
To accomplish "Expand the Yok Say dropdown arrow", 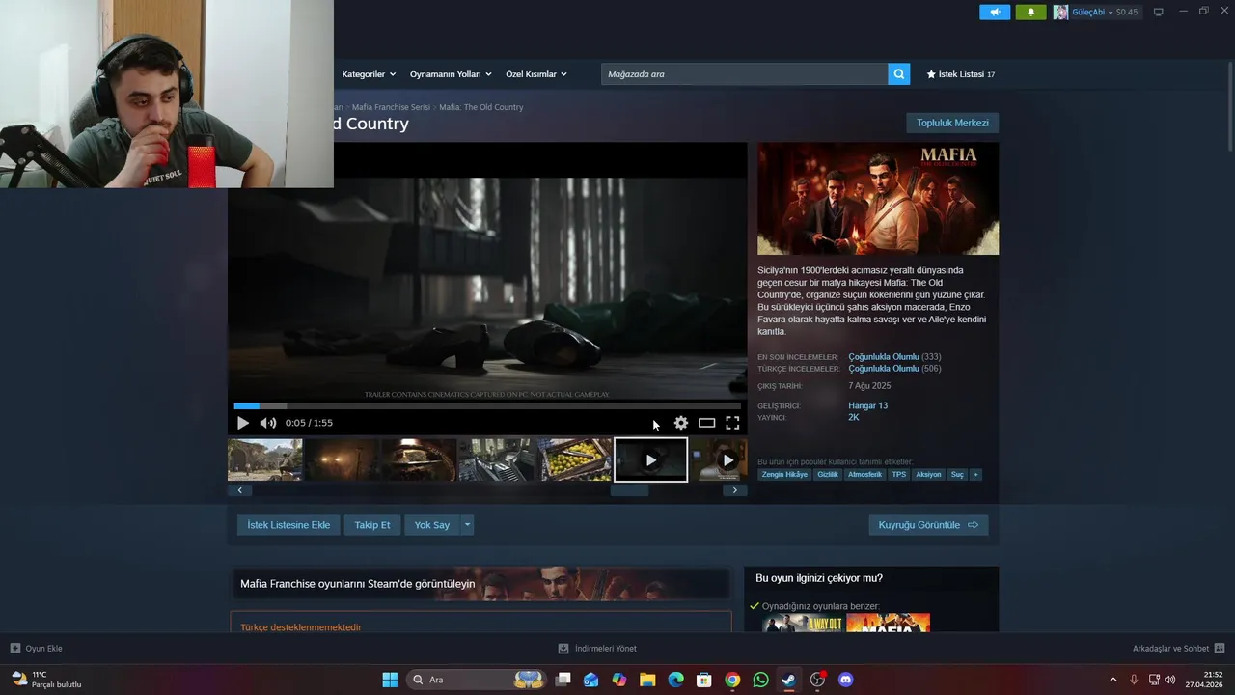I will 468,525.
